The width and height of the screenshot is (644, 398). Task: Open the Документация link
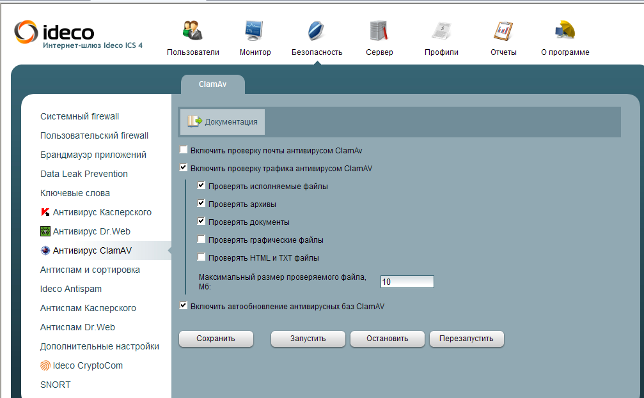click(232, 122)
